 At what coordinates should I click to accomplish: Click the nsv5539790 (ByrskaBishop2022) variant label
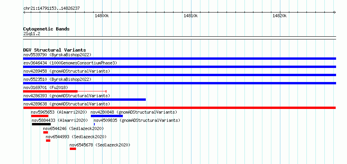pos(57,55)
